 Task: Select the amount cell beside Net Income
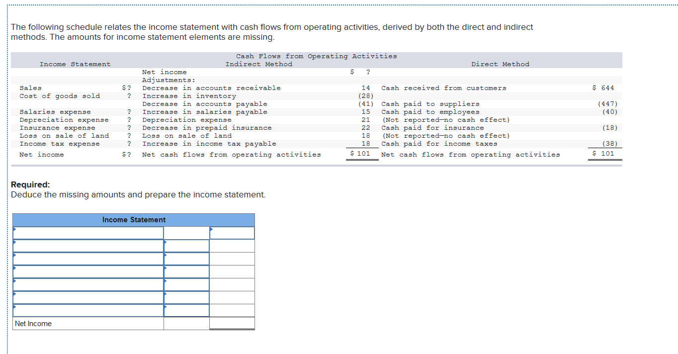point(231,323)
